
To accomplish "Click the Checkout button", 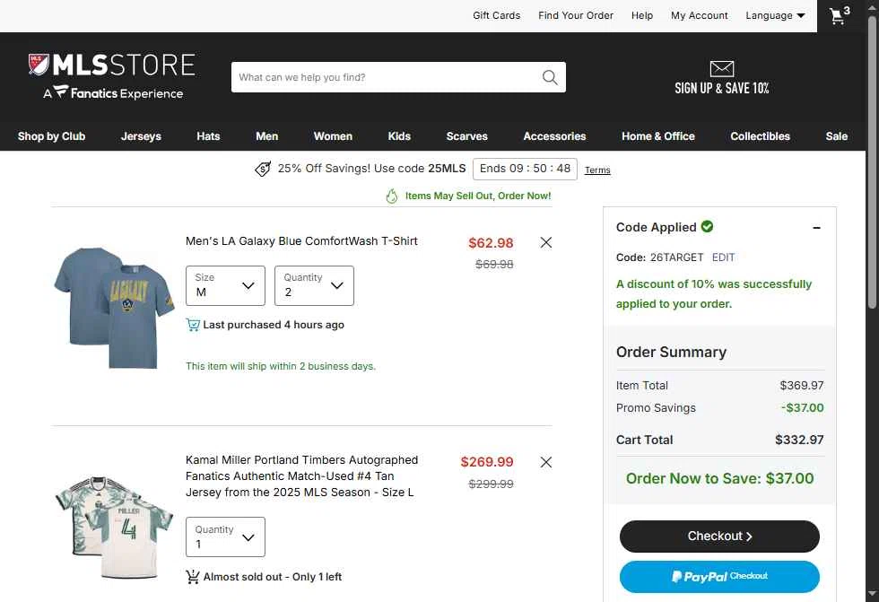I will (x=719, y=536).
